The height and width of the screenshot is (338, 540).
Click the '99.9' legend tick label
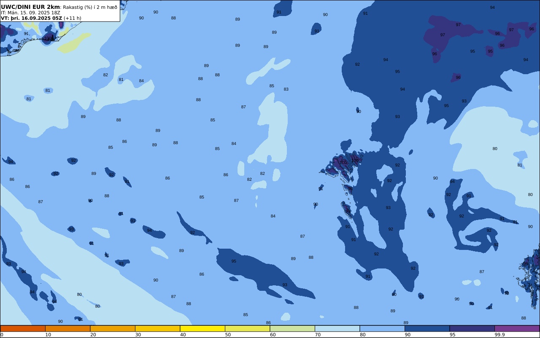pyautogui.click(x=500, y=335)
